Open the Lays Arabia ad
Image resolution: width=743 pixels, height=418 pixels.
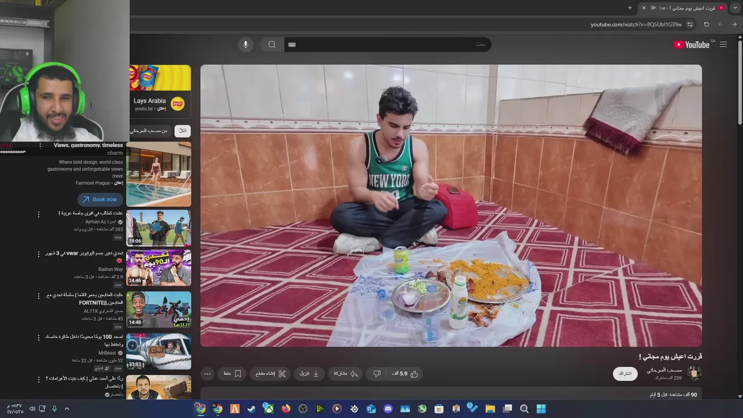coord(160,92)
